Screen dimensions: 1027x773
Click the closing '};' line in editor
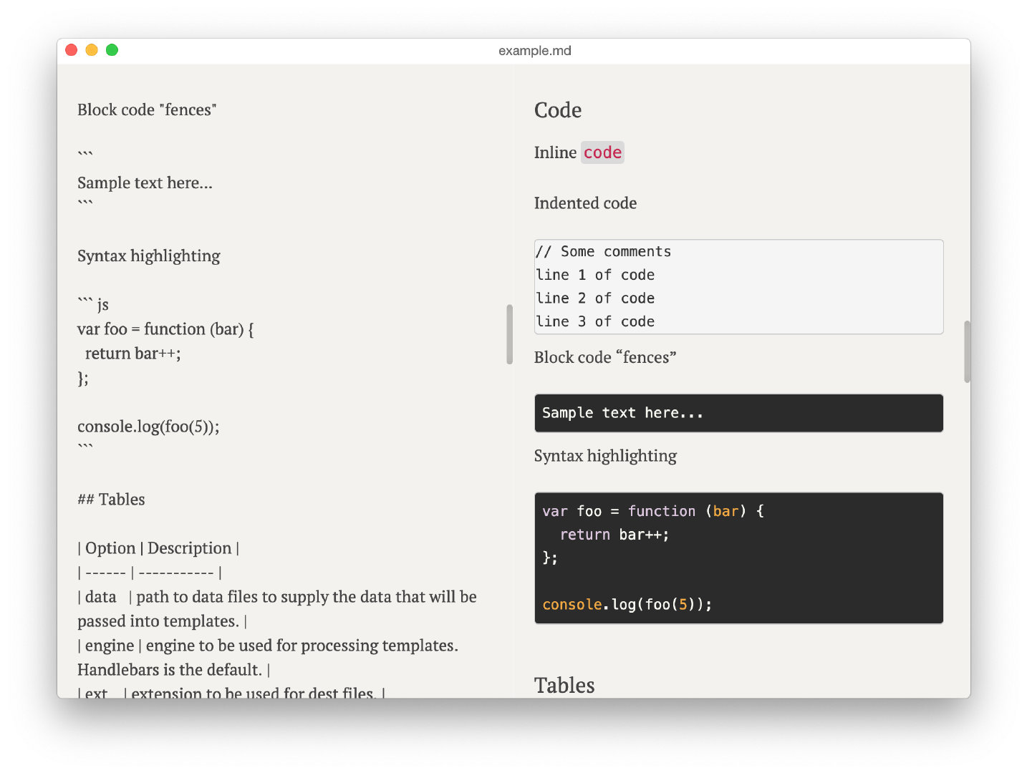pos(83,378)
